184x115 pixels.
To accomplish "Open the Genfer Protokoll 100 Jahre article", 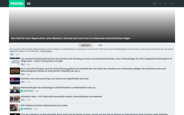I will (93, 70).
